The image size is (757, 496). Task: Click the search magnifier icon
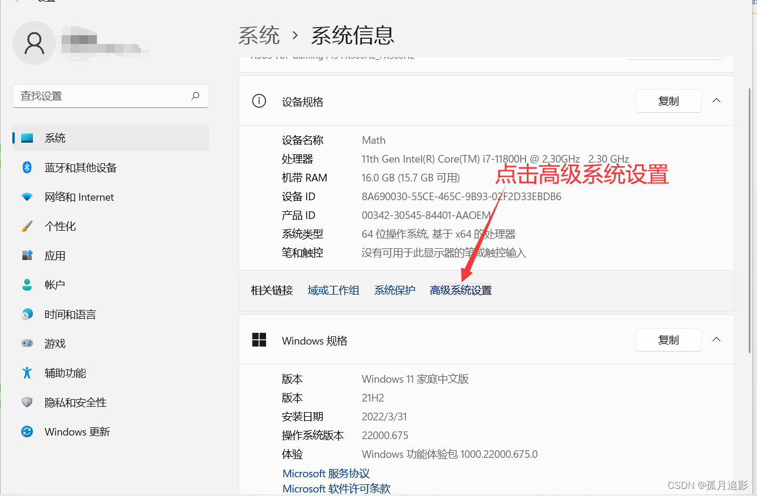click(196, 96)
